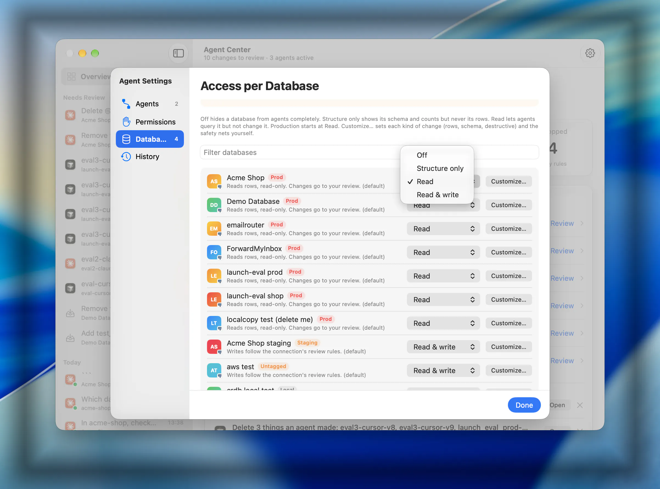The image size is (660, 489).
Task: Click the History clock icon
Action: [126, 157]
